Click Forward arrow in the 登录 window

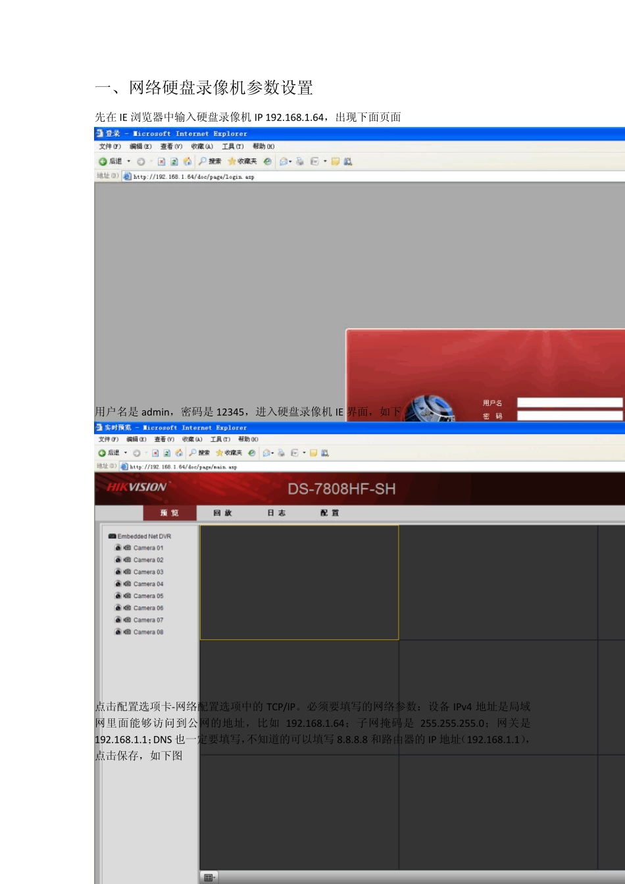(x=141, y=161)
